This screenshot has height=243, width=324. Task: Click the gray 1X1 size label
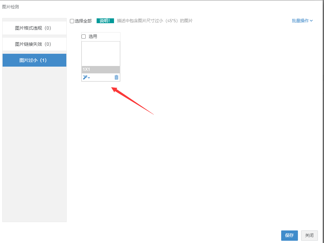coord(101,70)
